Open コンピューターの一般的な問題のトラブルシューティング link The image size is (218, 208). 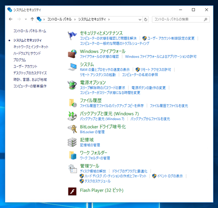click(x=114, y=44)
